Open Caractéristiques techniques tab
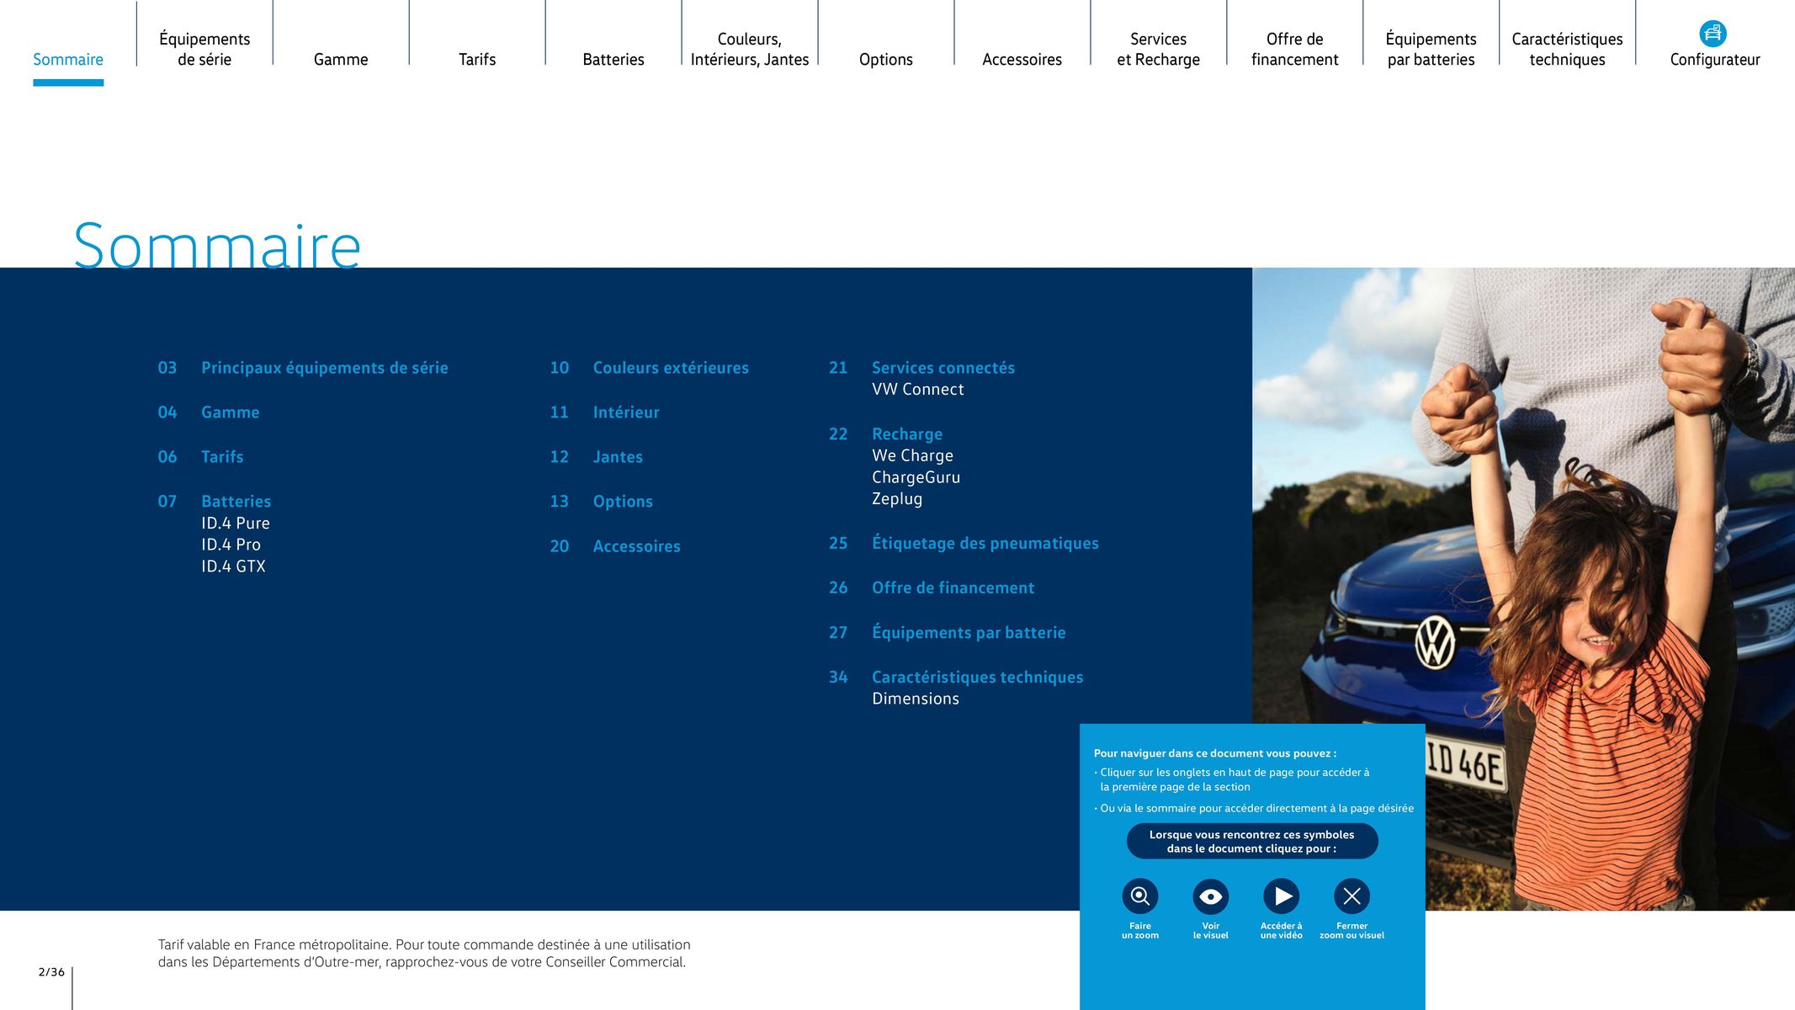The image size is (1795, 1010). (1568, 49)
